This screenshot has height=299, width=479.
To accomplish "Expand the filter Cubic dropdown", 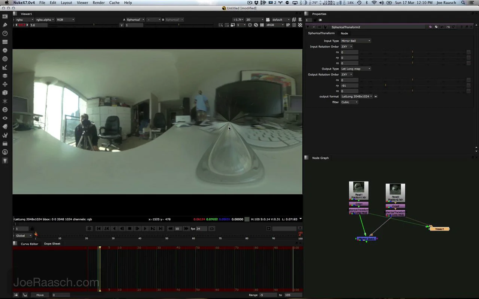I will pyautogui.click(x=349, y=102).
